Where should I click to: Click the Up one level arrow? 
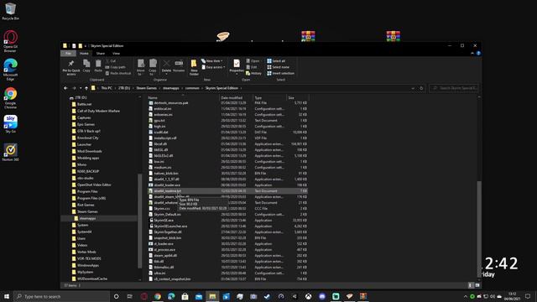coord(86,88)
